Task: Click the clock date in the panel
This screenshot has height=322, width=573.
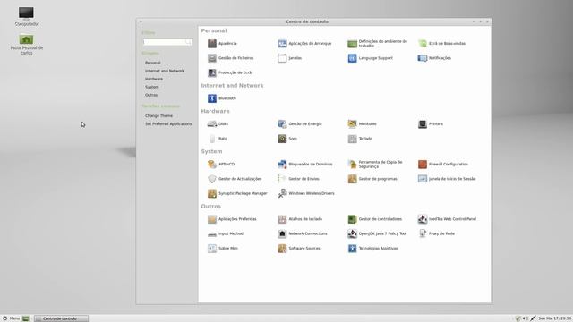Action: coord(555,318)
